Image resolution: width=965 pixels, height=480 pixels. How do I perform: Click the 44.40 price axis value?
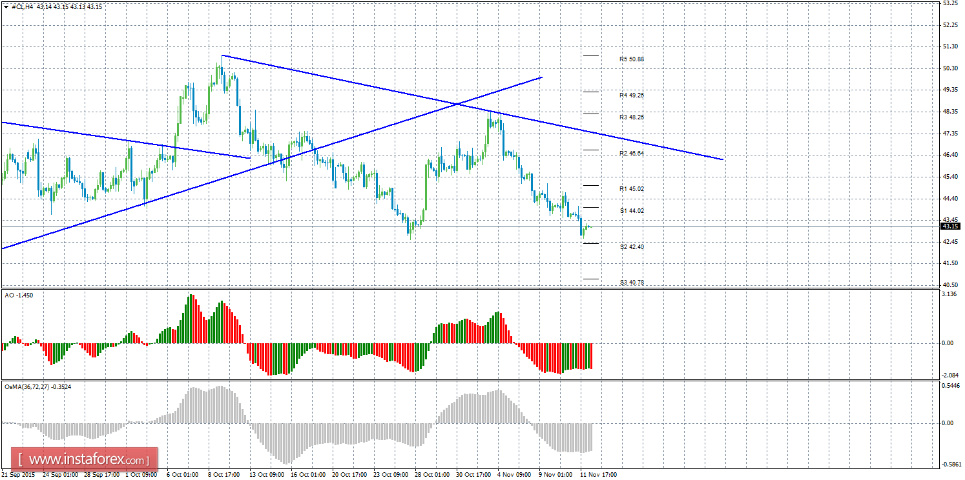click(x=949, y=199)
